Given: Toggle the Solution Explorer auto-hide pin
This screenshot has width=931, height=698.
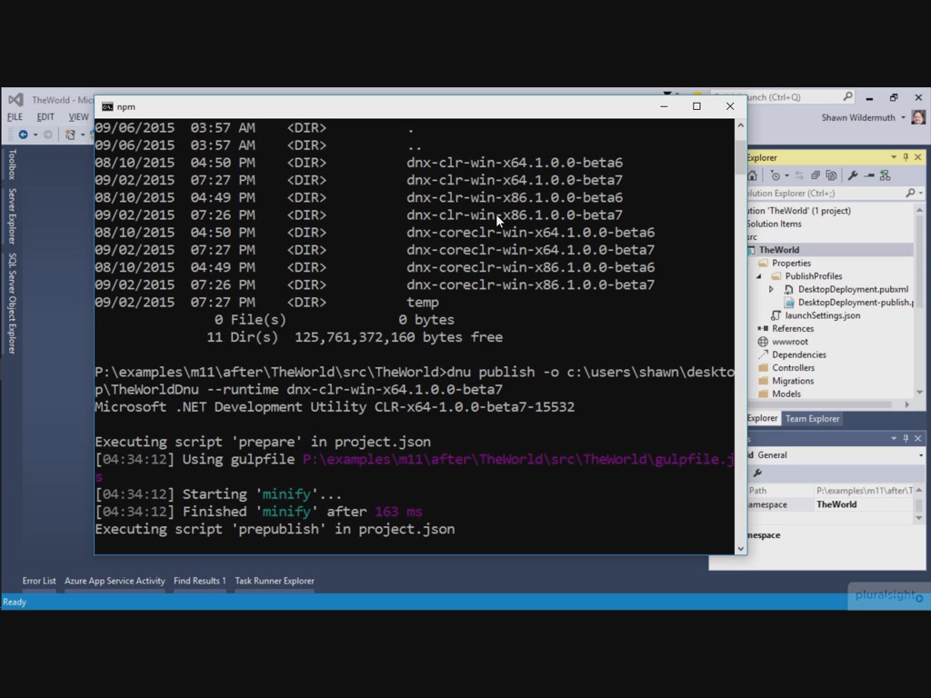Looking at the screenshot, I should coord(906,157).
